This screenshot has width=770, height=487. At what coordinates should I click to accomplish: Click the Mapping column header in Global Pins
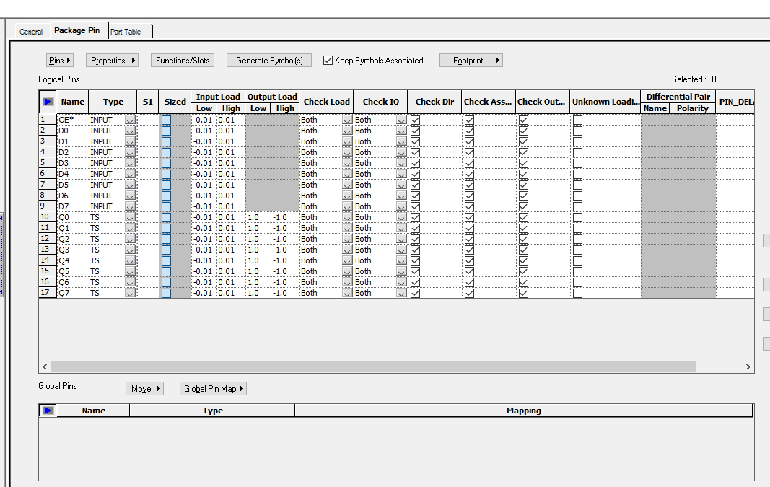point(524,411)
